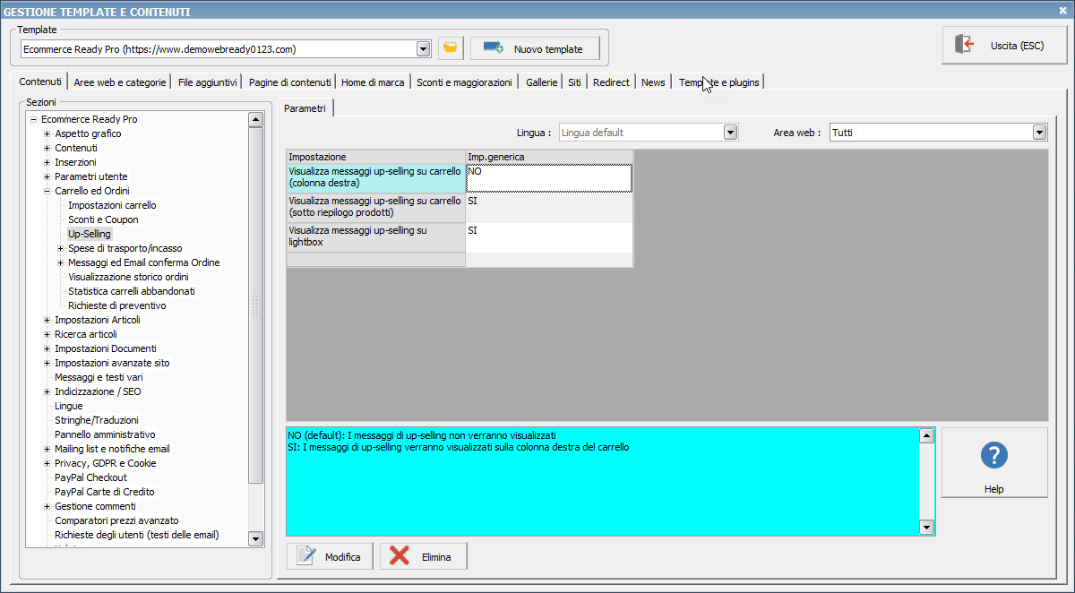Click the Nuovo template button
The width and height of the screenshot is (1075, 593).
pos(534,48)
